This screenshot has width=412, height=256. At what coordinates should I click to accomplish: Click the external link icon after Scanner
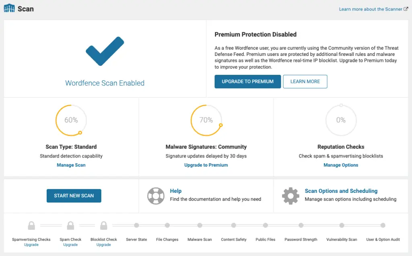pos(406,9)
